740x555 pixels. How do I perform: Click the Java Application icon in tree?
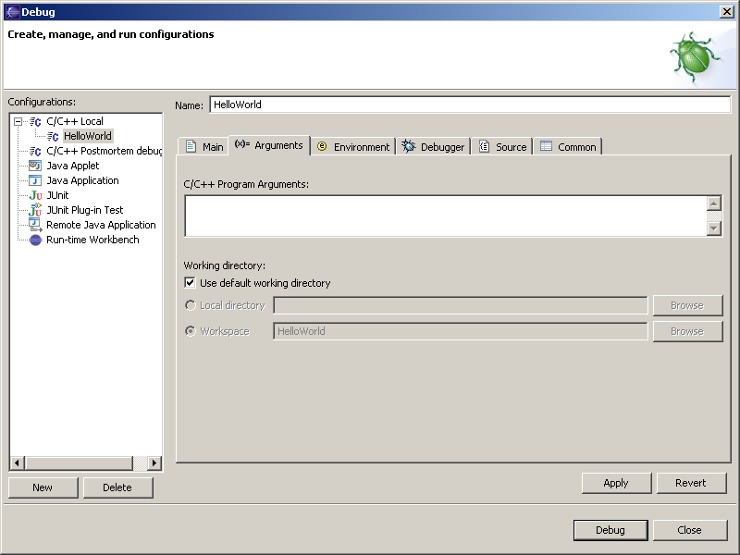tap(35, 180)
